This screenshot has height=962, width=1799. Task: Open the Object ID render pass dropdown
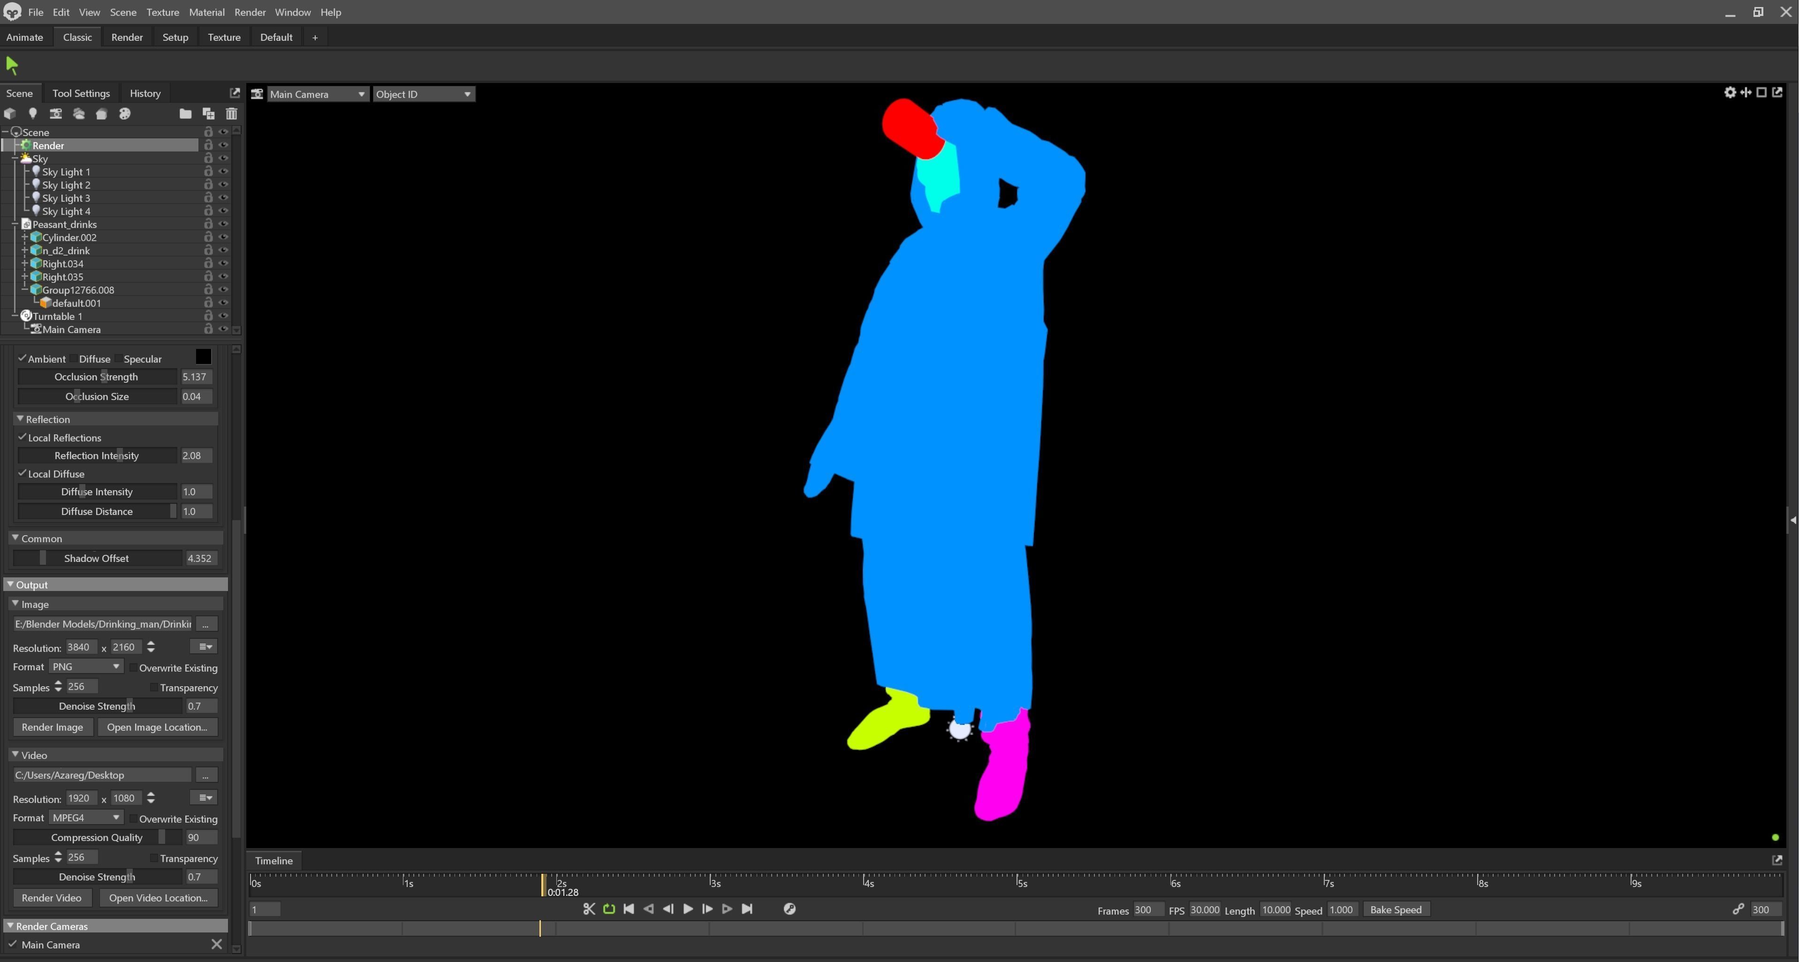423,94
